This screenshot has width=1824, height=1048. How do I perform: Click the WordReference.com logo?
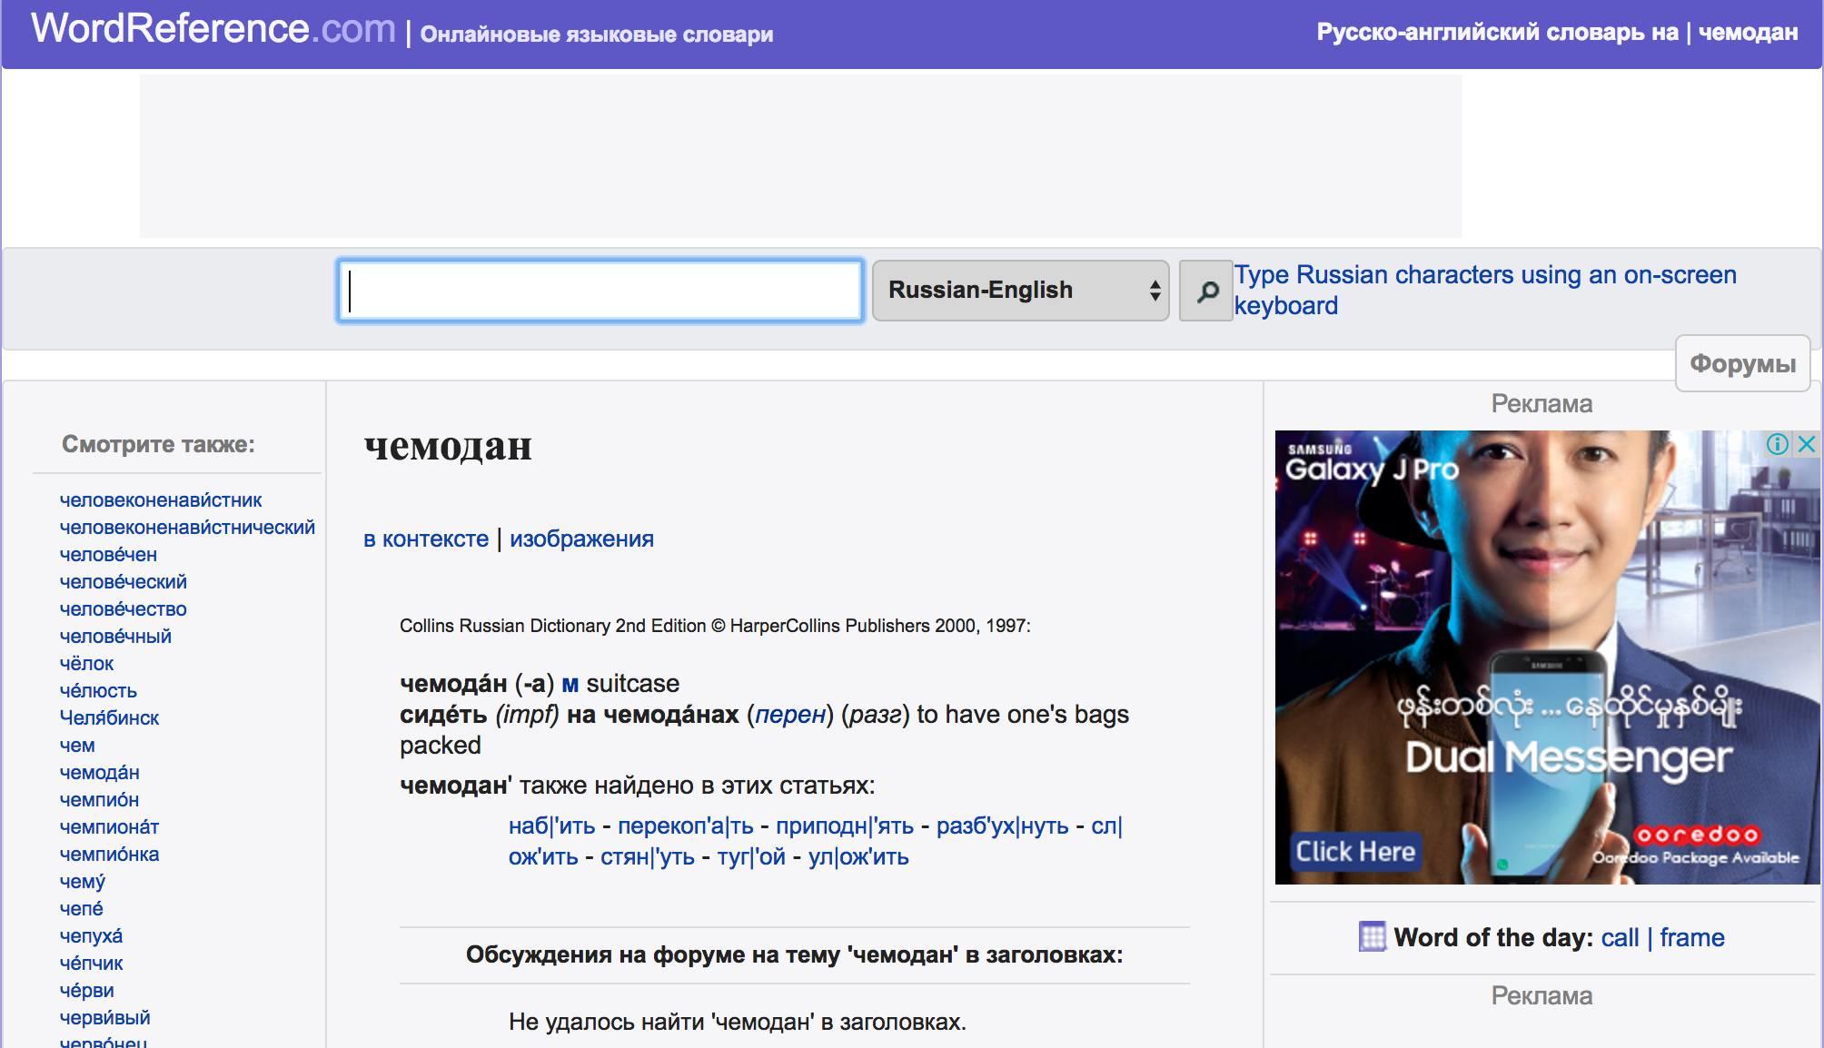click(213, 29)
